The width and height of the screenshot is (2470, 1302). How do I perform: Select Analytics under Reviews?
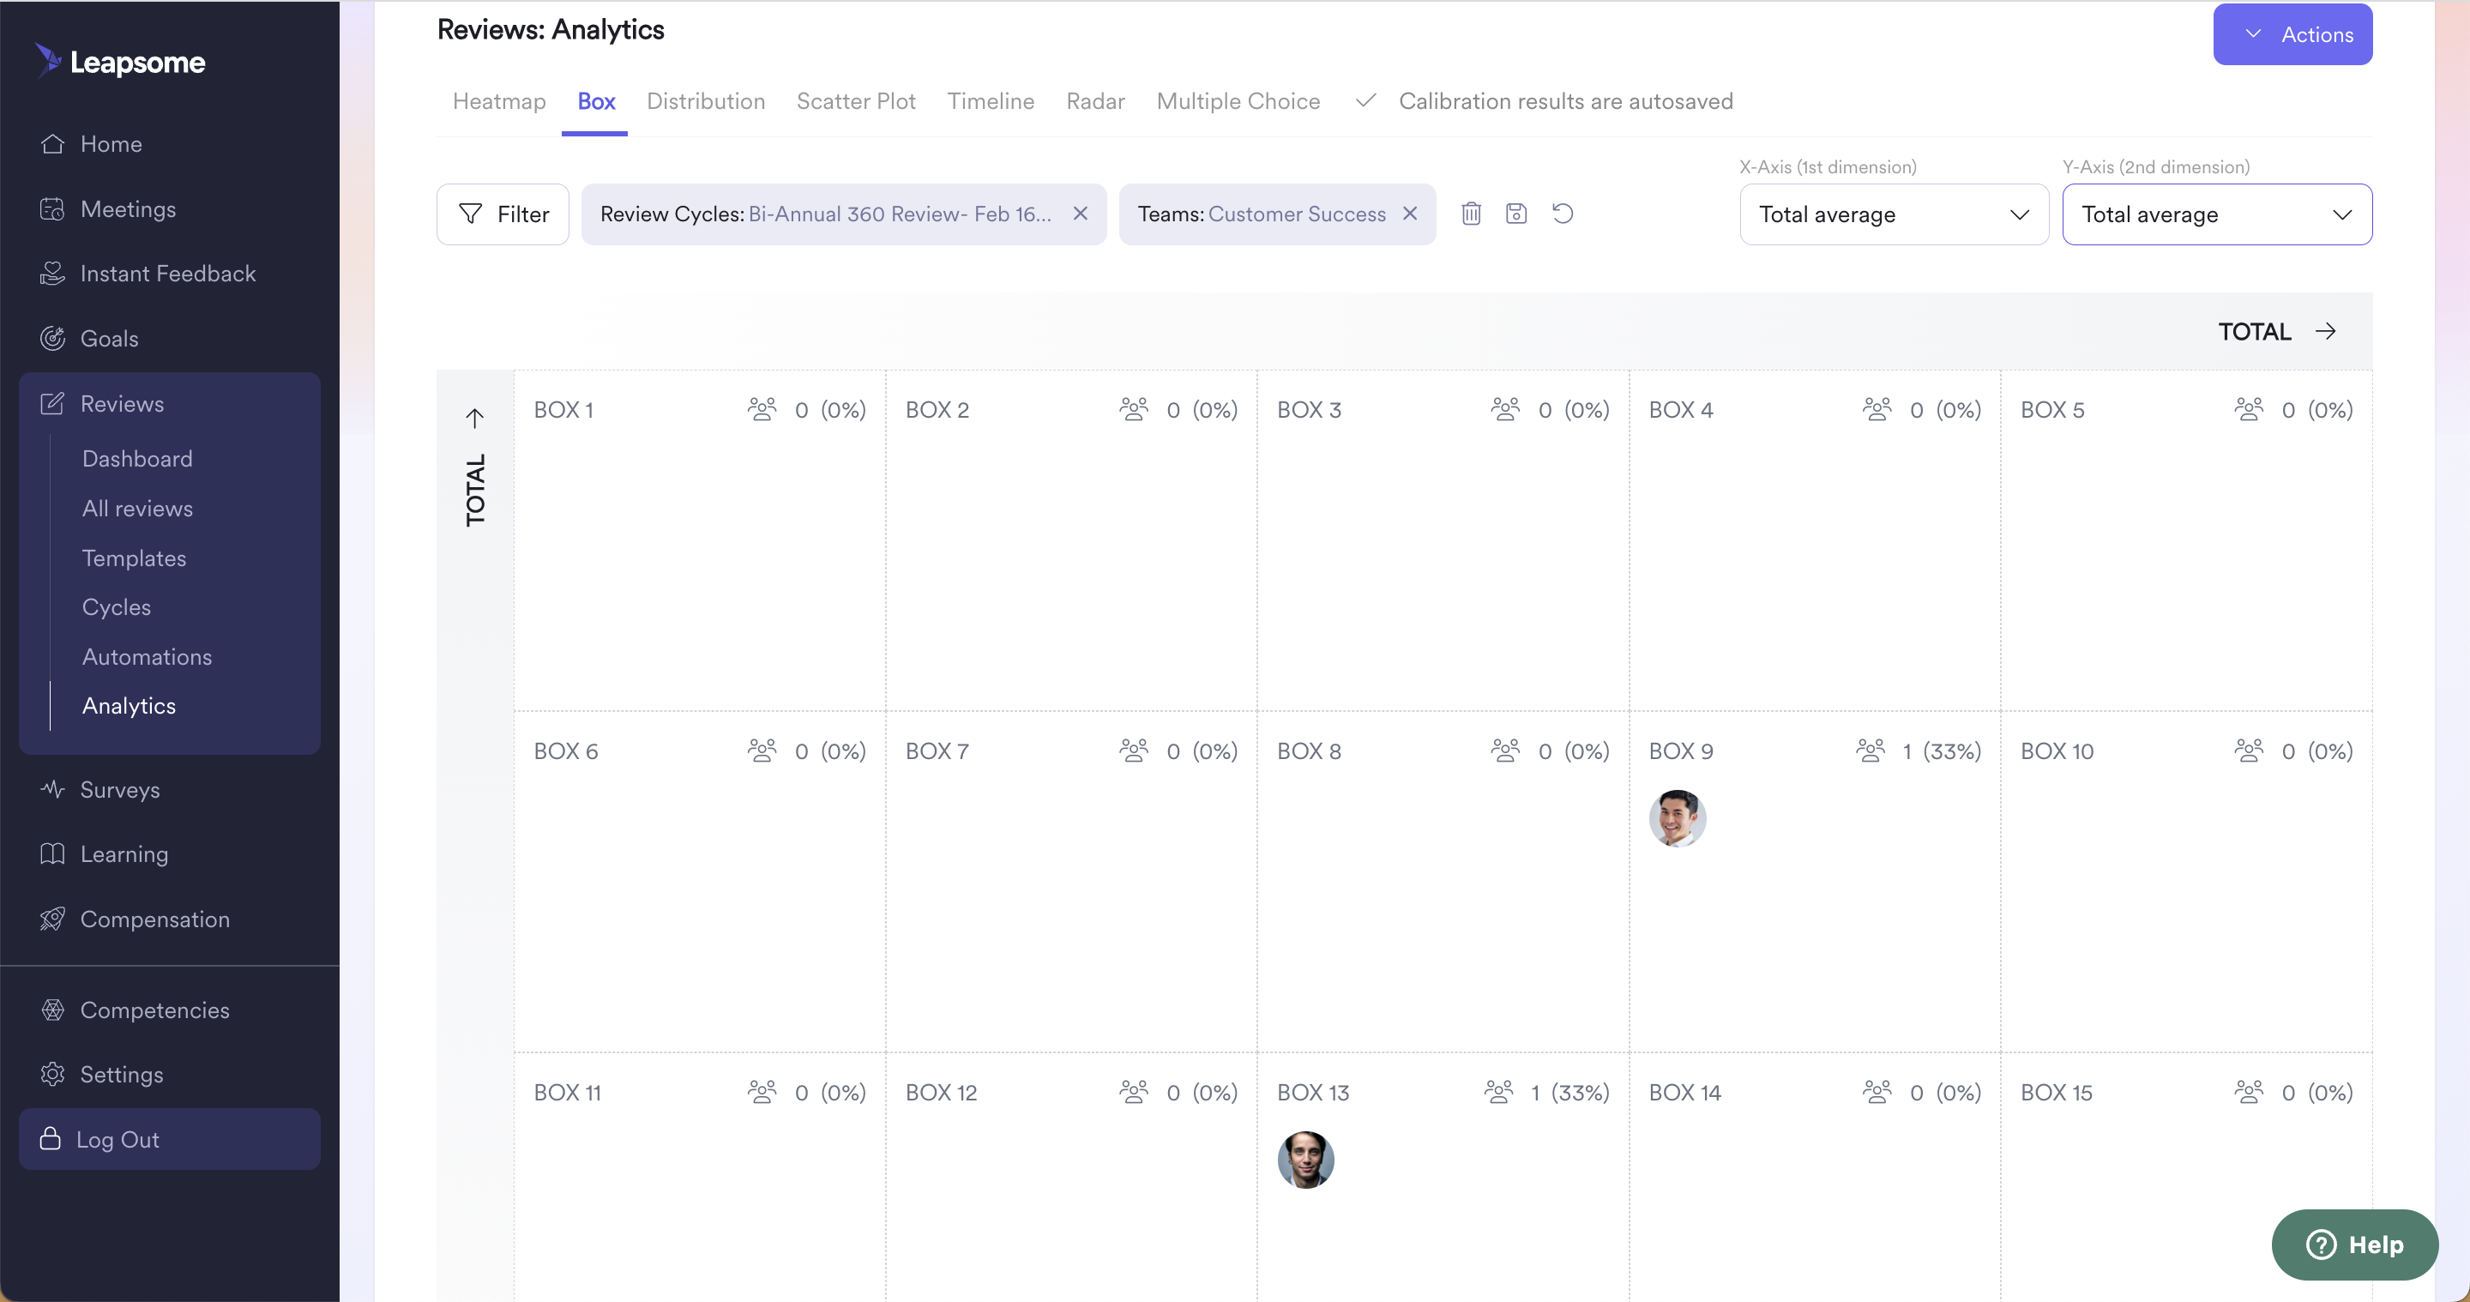(x=129, y=706)
